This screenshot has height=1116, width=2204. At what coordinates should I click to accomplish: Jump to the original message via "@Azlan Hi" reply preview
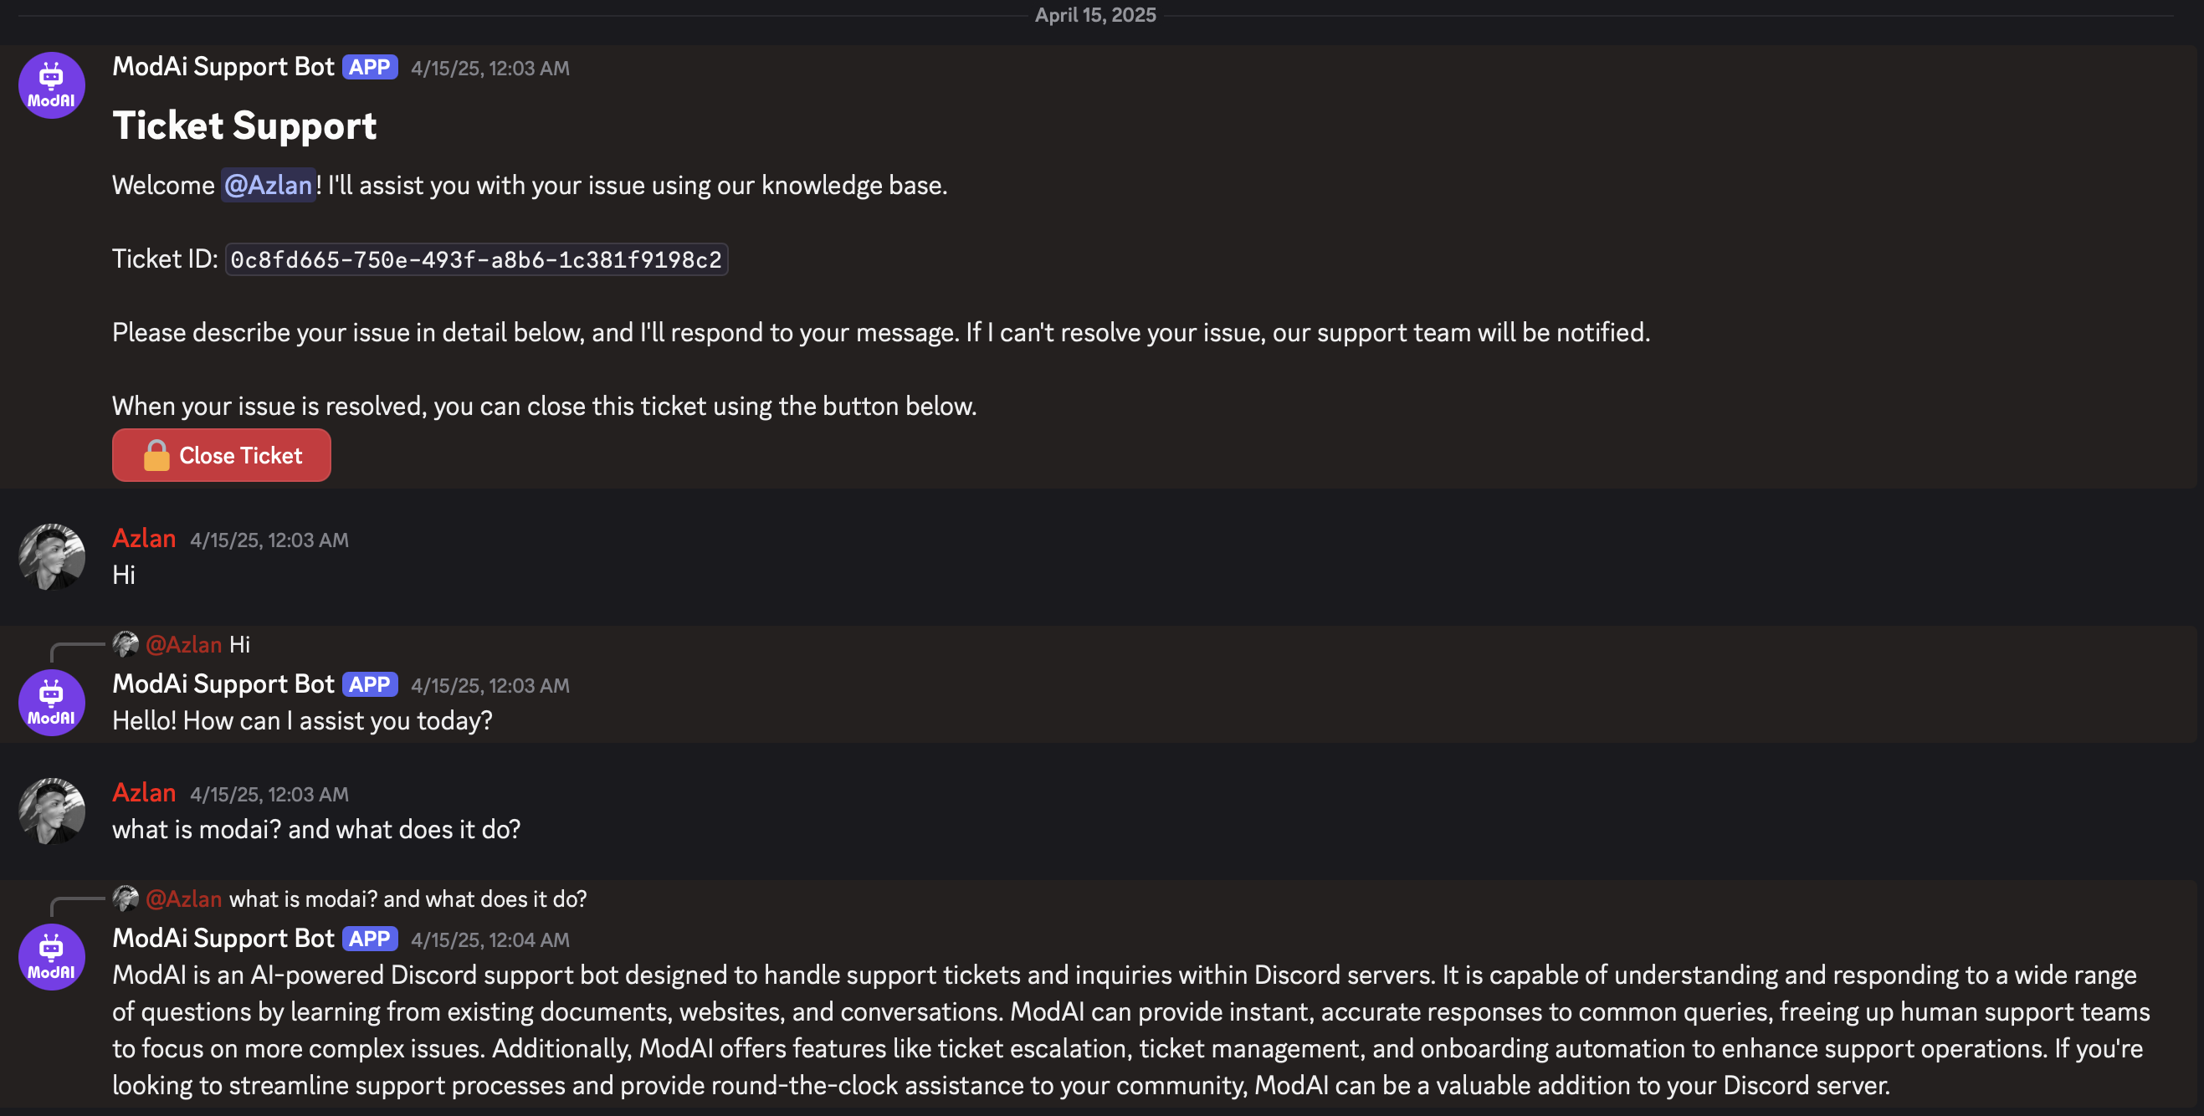click(x=239, y=645)
